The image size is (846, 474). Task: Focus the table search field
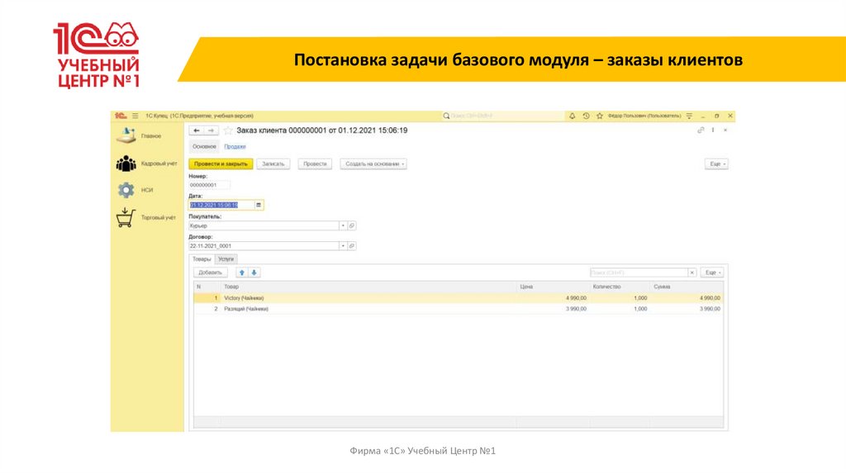[639, 273]
